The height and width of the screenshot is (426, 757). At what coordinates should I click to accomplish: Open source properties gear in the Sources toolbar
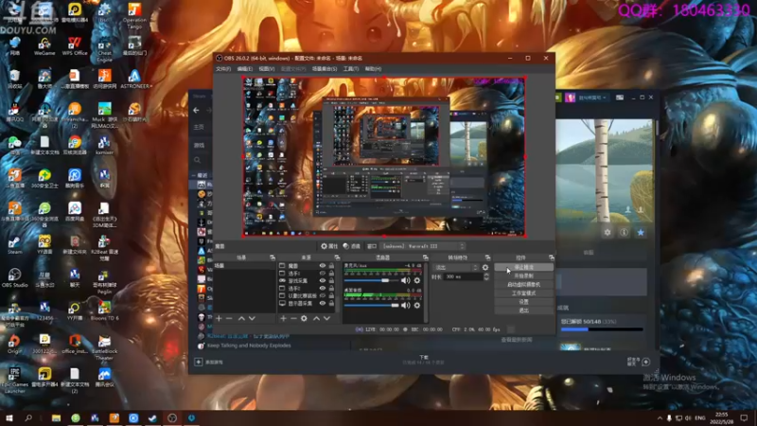[304, 318]
